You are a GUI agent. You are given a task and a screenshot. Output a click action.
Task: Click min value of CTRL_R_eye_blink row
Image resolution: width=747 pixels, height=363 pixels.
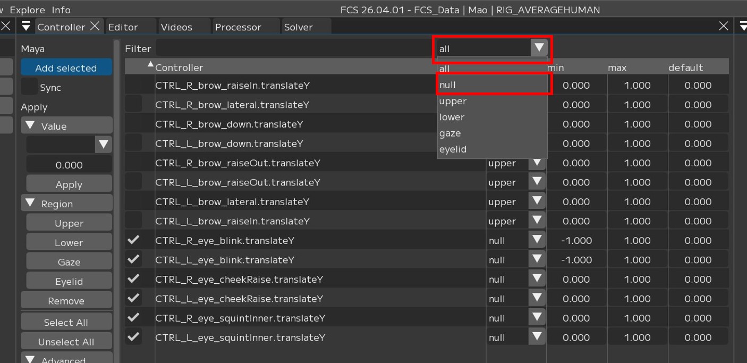pyautogui.click(x=576, y=240)
